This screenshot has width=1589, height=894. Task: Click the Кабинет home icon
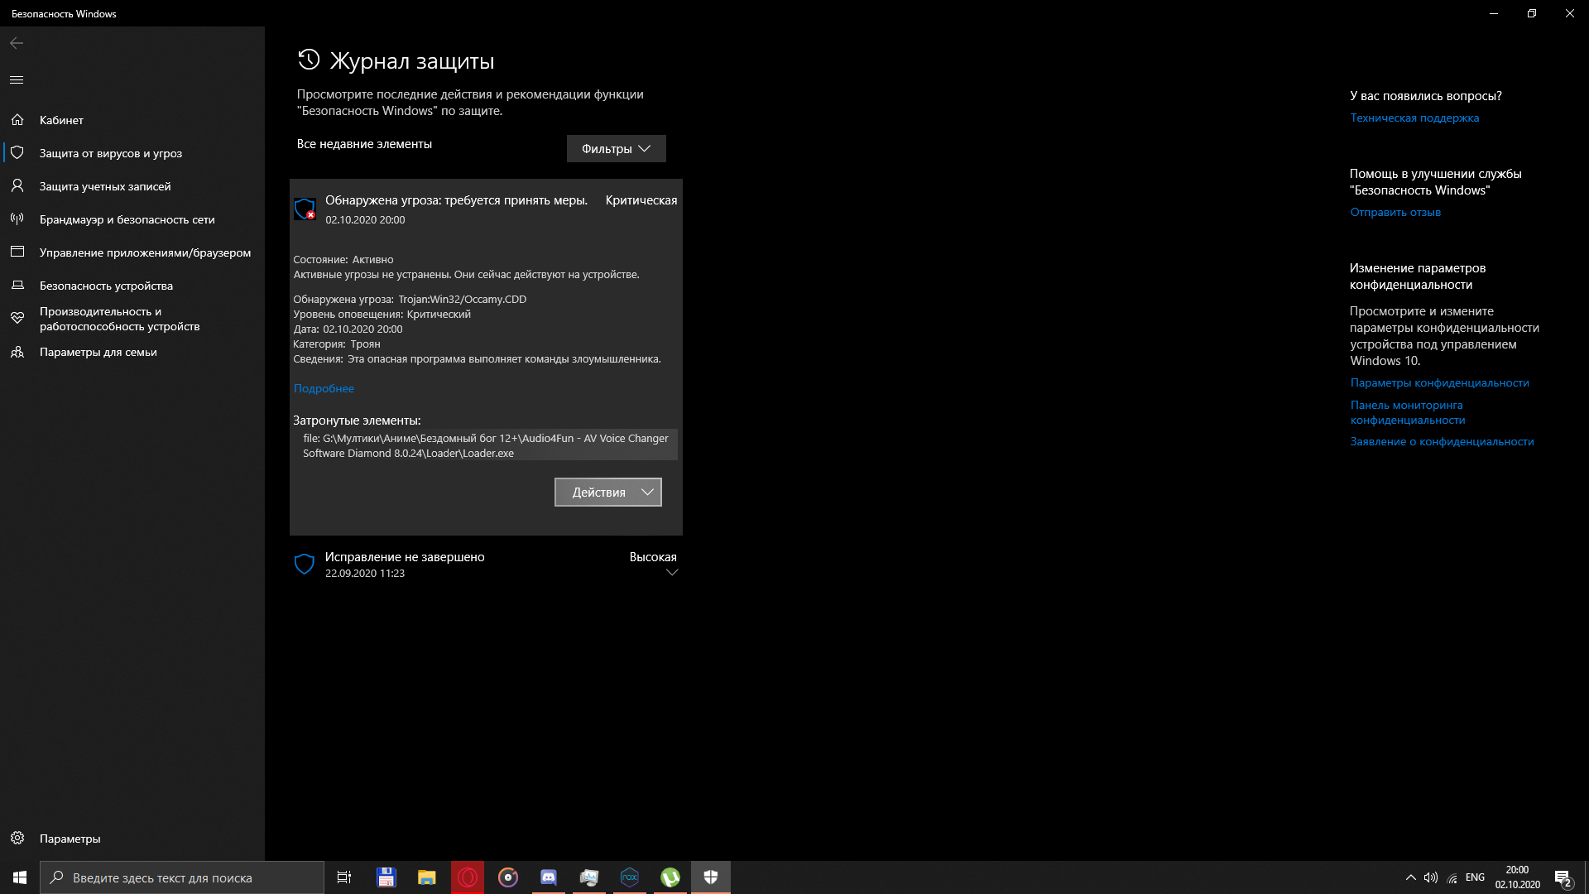pyautogui.click(x=17, y=120)
